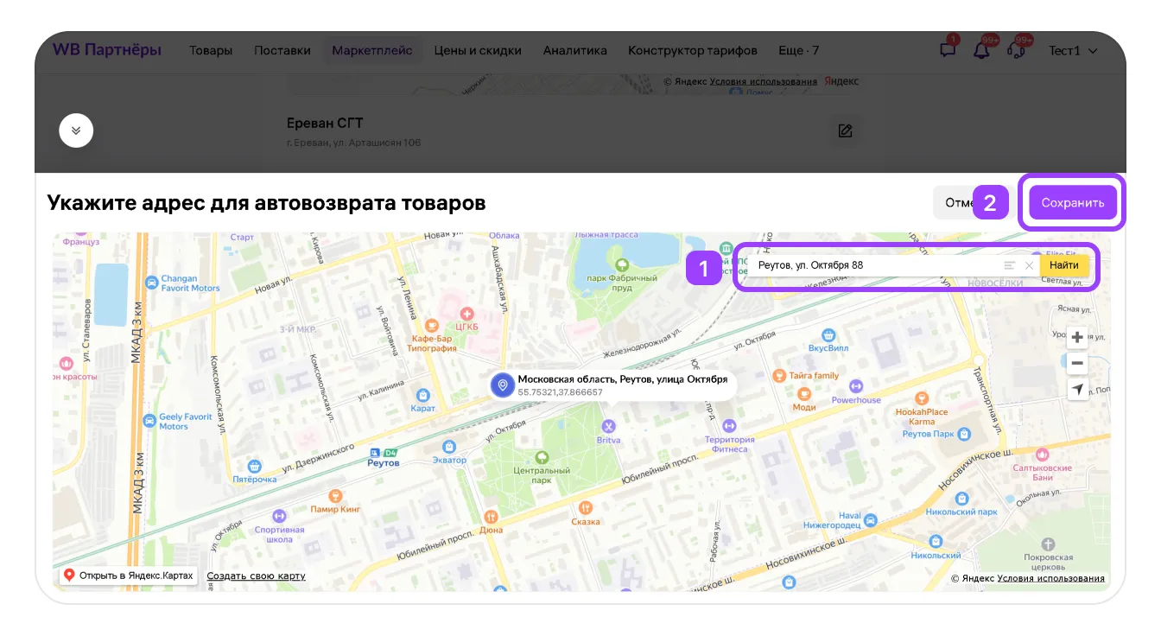Zoom out on the map
Image resolution: width=1161 pixels, height=636 pixels.
coord(1077,363)
